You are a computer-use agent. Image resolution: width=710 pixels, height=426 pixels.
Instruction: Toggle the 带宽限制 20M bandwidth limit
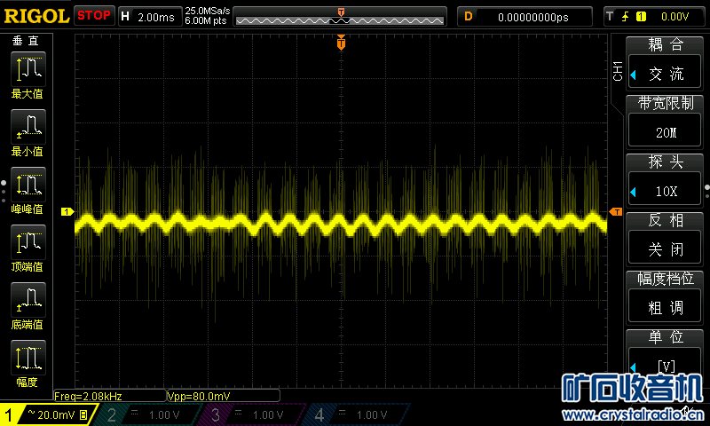tap(666, 132)
